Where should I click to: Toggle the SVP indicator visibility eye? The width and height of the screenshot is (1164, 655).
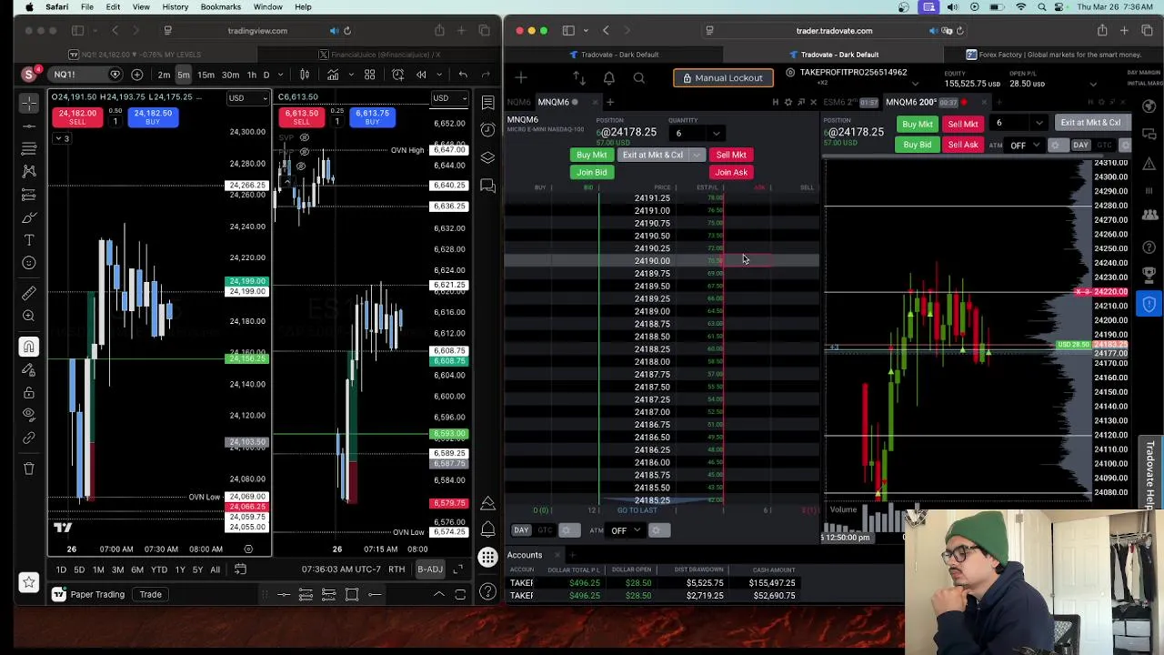[304, 138]
